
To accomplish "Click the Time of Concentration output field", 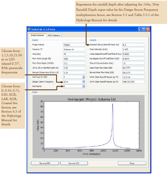I will click(x=133, y=63).
